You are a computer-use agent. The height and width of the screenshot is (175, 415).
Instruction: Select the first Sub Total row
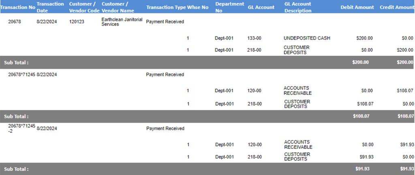point(207,62)
